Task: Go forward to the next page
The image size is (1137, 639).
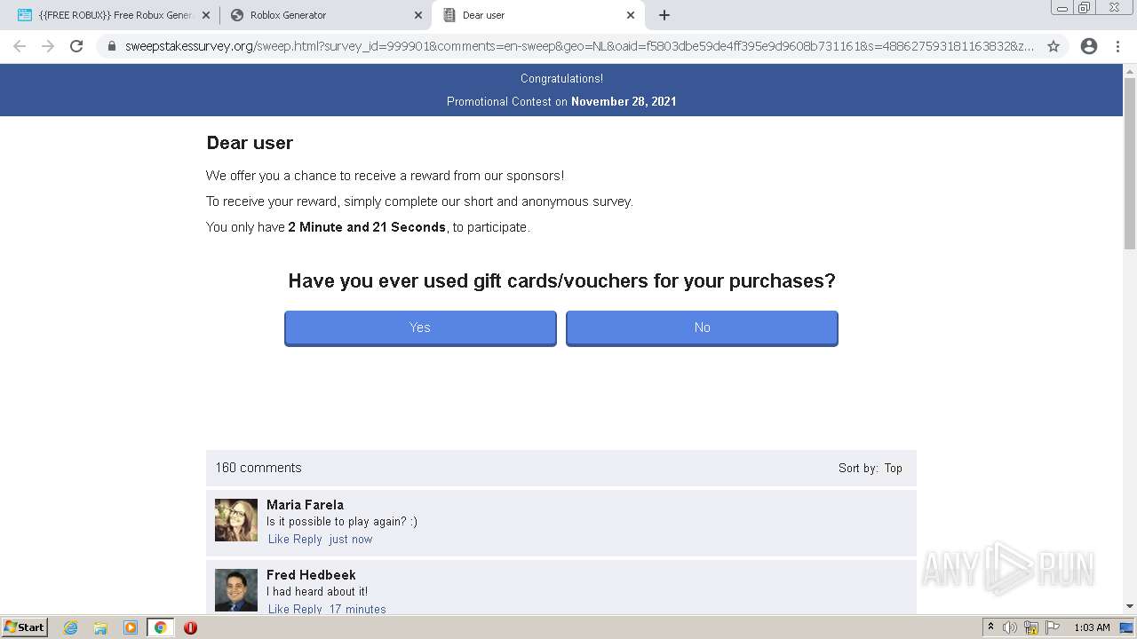Action: click(x=48, y=46)
